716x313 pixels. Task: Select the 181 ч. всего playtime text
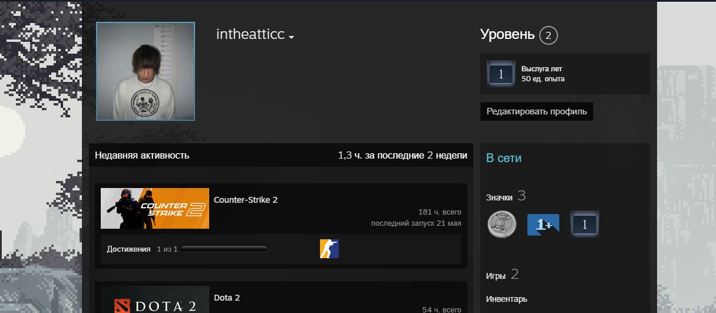(x=440, y=212)
